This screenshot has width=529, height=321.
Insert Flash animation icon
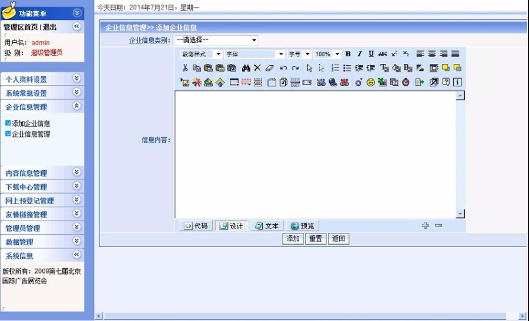pos(197,82)
